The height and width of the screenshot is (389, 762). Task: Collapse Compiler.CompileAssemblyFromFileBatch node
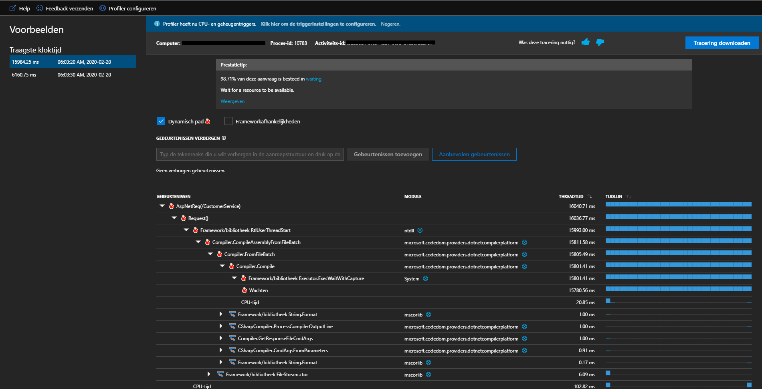pos(198,242)
